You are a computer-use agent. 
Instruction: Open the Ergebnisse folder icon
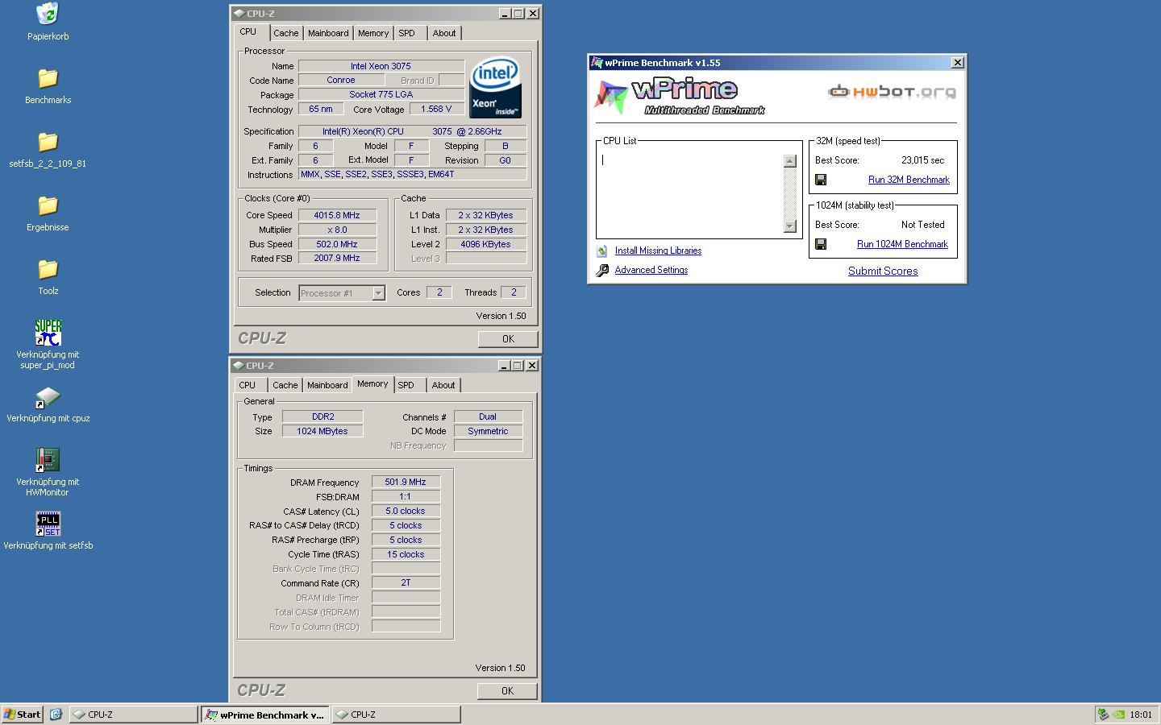pyautogui.click(x=48, y=205)
